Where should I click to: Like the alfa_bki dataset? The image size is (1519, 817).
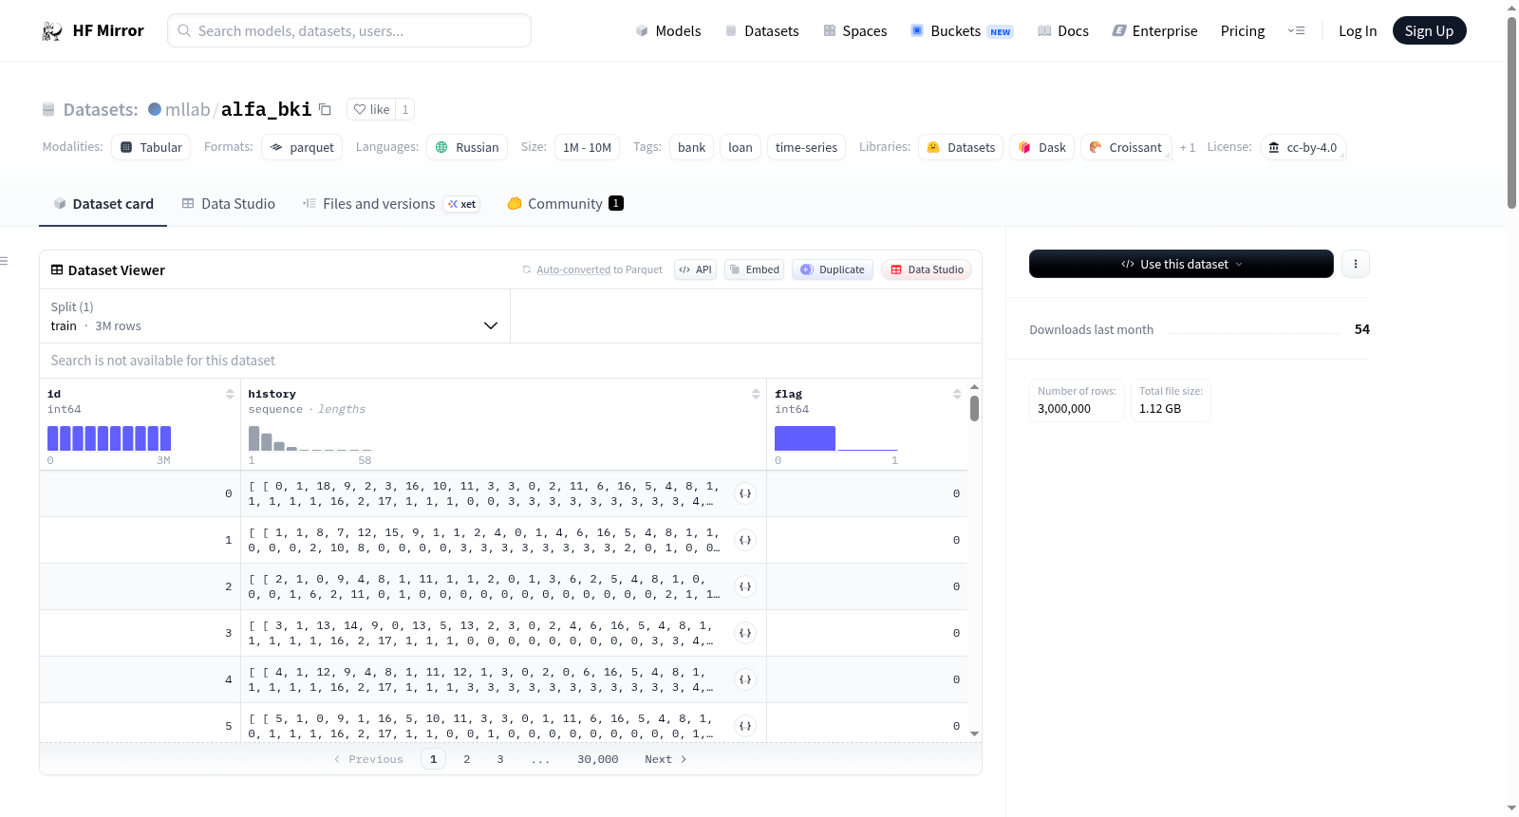pos(371,109)
